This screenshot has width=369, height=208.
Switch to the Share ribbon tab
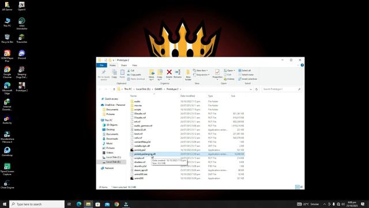(x=124, y=65)
